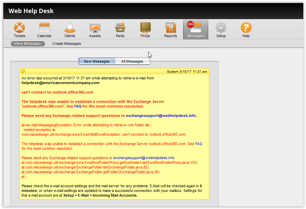Screen dimensions: 306x209
Task: Follow the FAQ link in the stack trace paragraph
Action: click(199, 144)
